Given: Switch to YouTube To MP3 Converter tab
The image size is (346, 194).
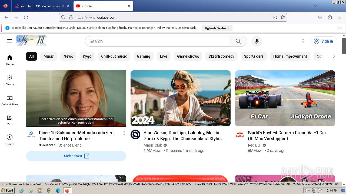Looking at the screenshot, I should pos(40,6).
